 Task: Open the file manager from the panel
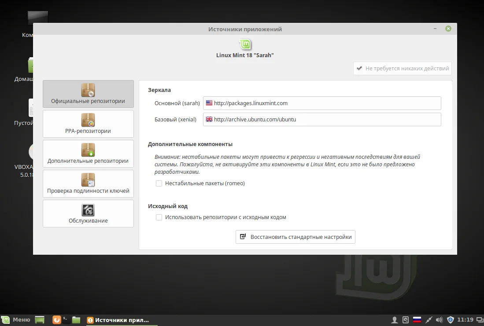point(76,320)
